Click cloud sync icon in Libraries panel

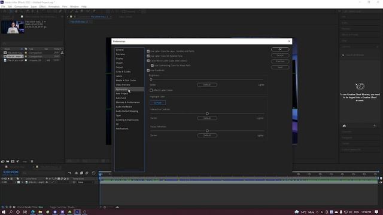[x=345, y=126]
